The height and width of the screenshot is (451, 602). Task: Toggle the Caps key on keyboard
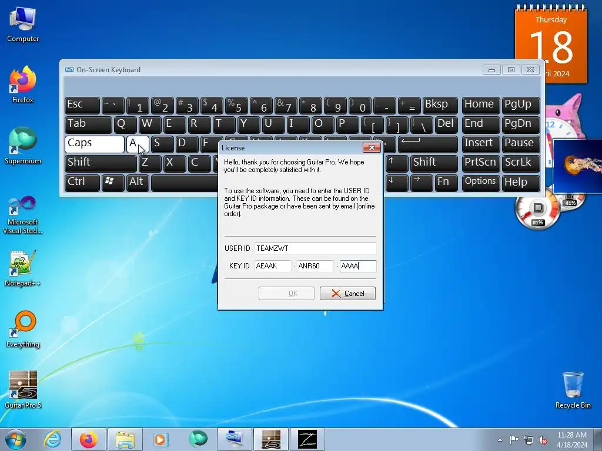(x=95, y=144)
